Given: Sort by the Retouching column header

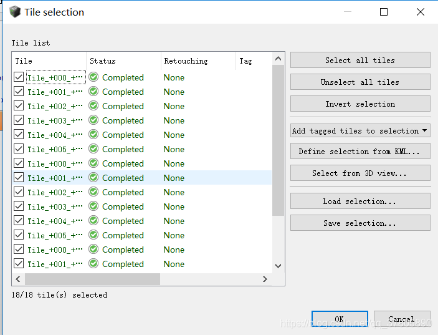Looking at the screenshot, I should tap(198, 61).
